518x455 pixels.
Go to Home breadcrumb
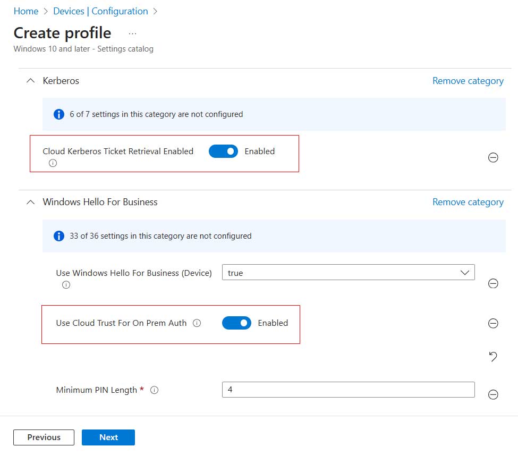tap(26, 11)
